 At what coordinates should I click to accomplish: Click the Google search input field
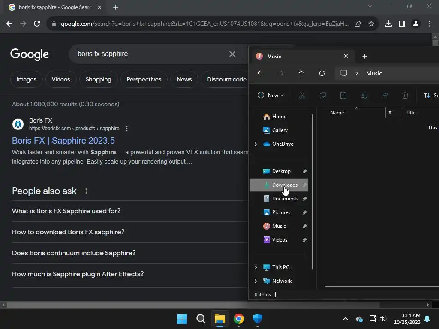[x=151, y=54]
